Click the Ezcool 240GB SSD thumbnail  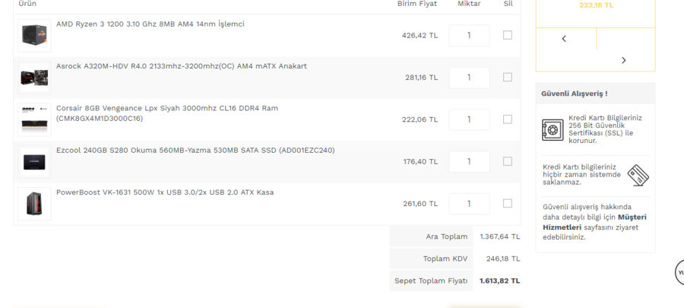pos(34,161)
